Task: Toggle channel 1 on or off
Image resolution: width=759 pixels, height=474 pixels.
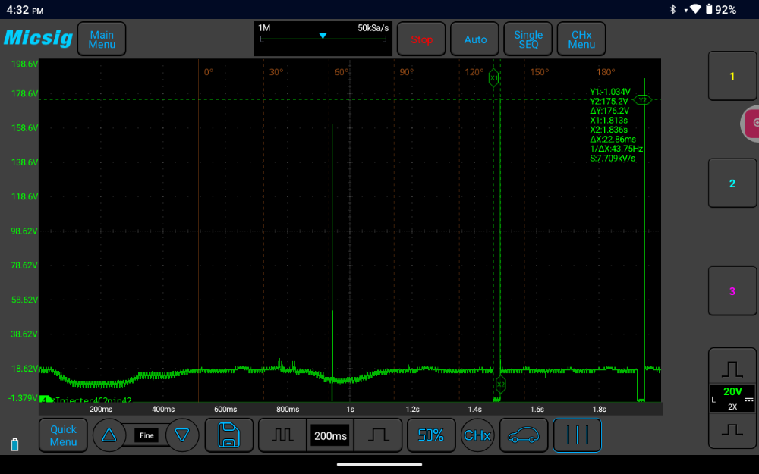Action: (732, 77)
